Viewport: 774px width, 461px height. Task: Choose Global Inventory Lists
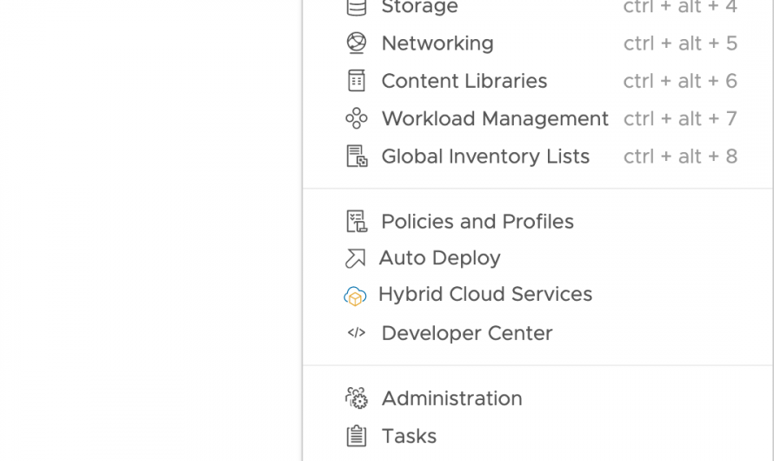[485, 157]
